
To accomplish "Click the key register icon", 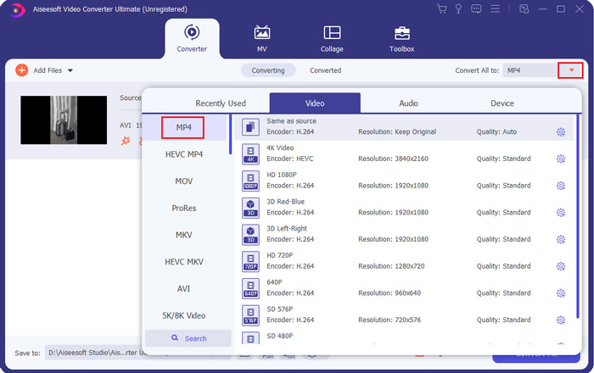I will pos(458,8).
